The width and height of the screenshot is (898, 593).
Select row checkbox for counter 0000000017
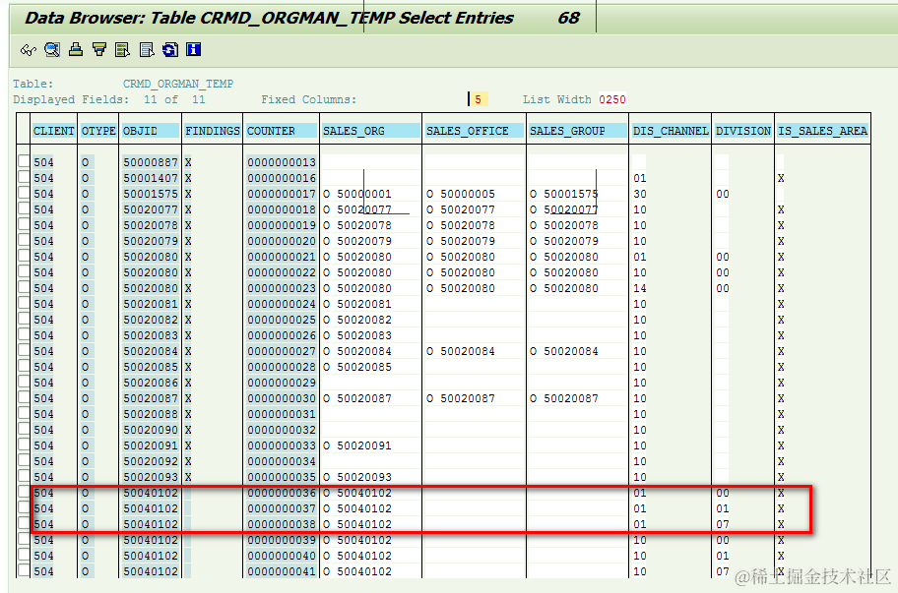tap(24, 193)
